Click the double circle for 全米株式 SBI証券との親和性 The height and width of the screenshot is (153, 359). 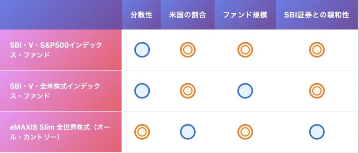click(x=317, y=91)
